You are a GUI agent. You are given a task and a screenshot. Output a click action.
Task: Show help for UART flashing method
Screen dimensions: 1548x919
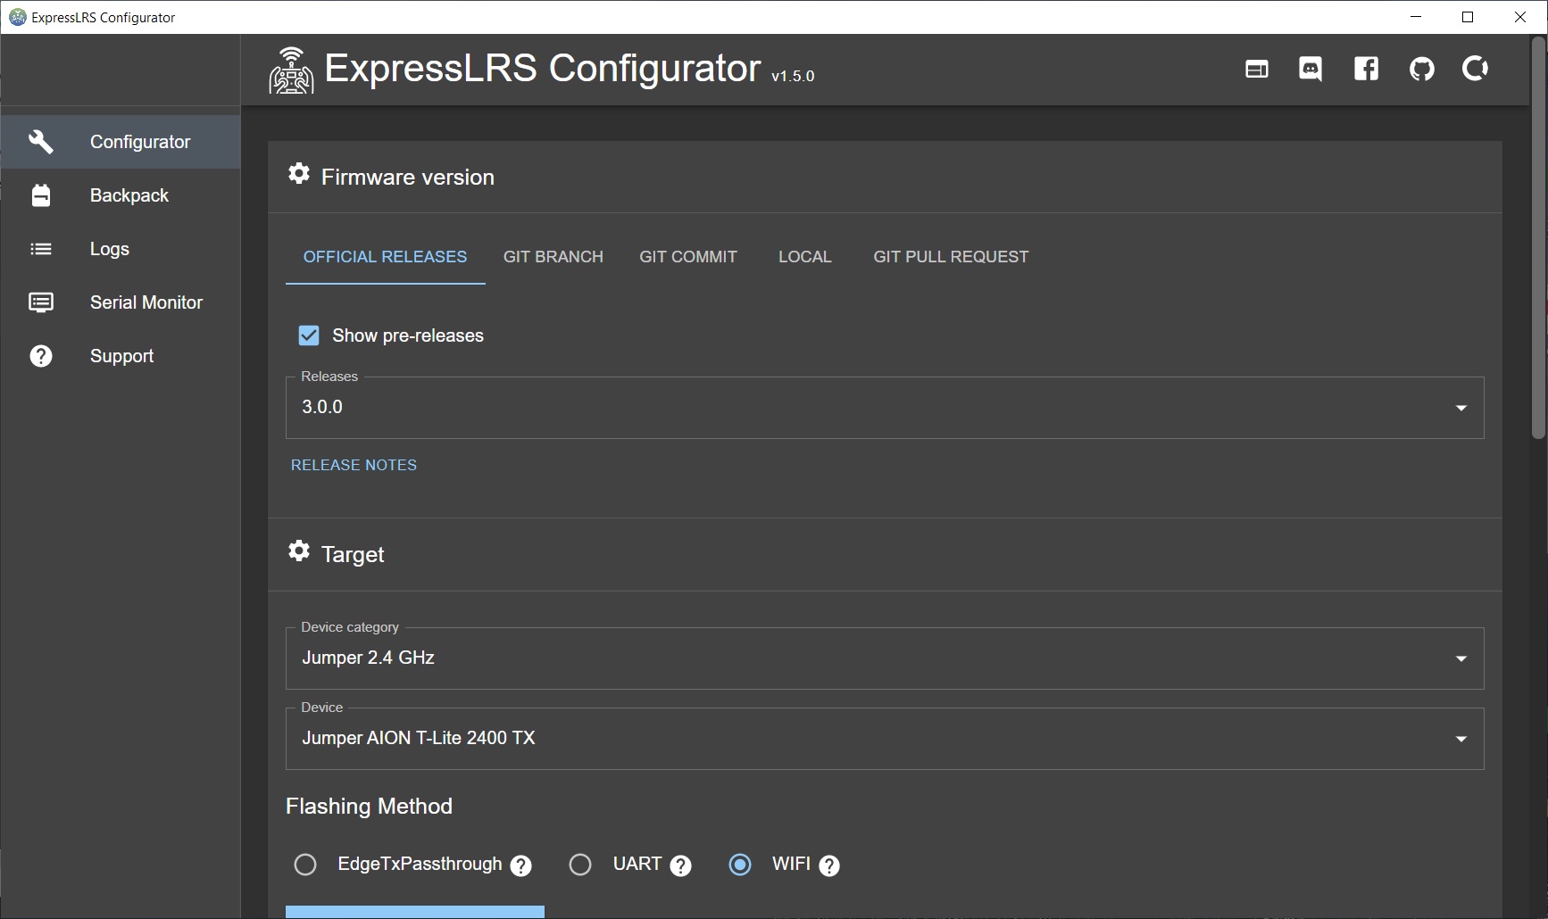pyautogui.click(x=680, y=865)
